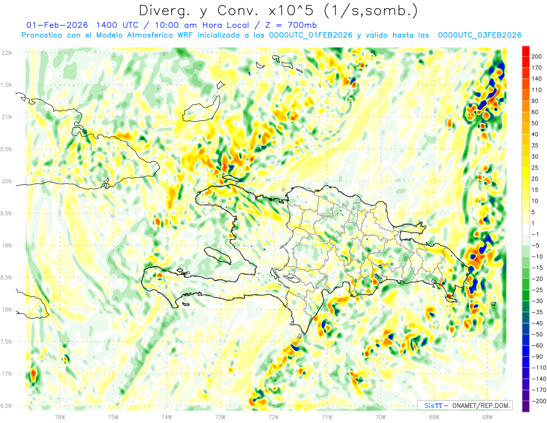This screenshot has height=423, width=547.
Task: Click the 6.5N latitude label
Action: point(7,406)
